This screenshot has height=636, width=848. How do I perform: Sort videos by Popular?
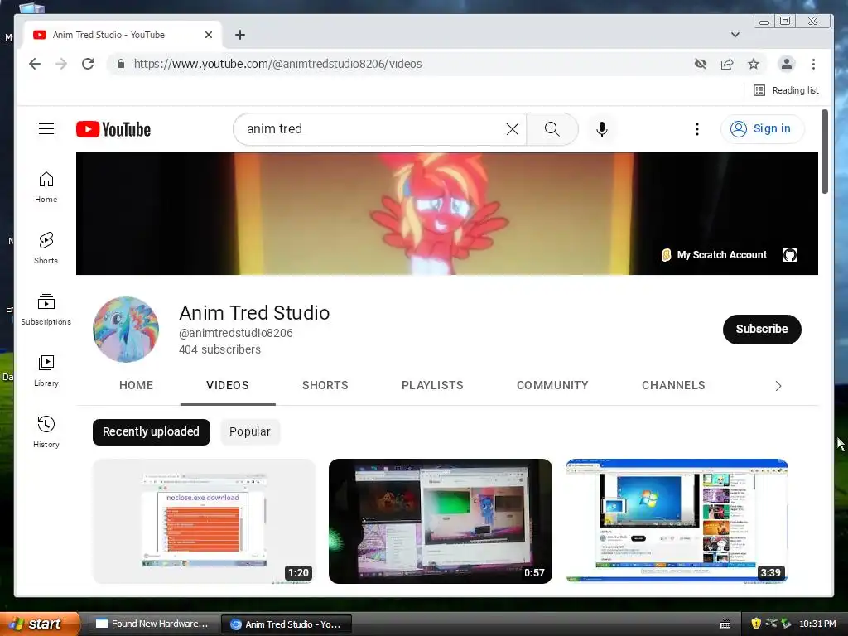click(x=250, y=431)
